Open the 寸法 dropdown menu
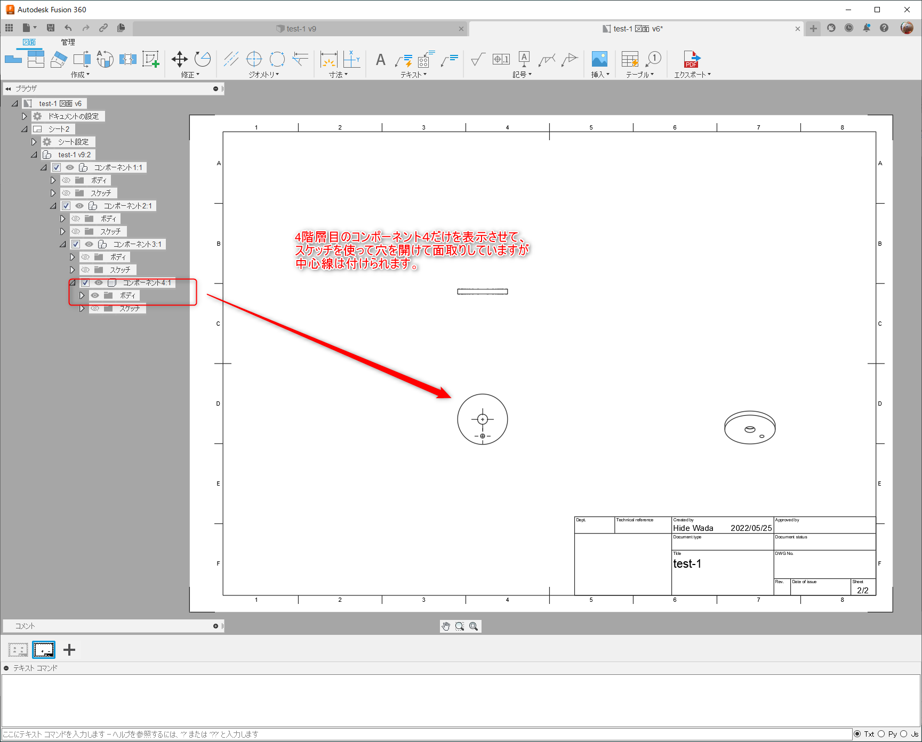Viewport: 922px width, 742px height. pos(339,75)
